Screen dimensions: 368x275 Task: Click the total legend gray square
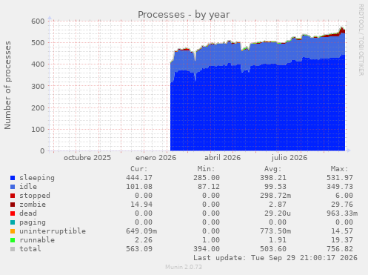pos(13,249)
